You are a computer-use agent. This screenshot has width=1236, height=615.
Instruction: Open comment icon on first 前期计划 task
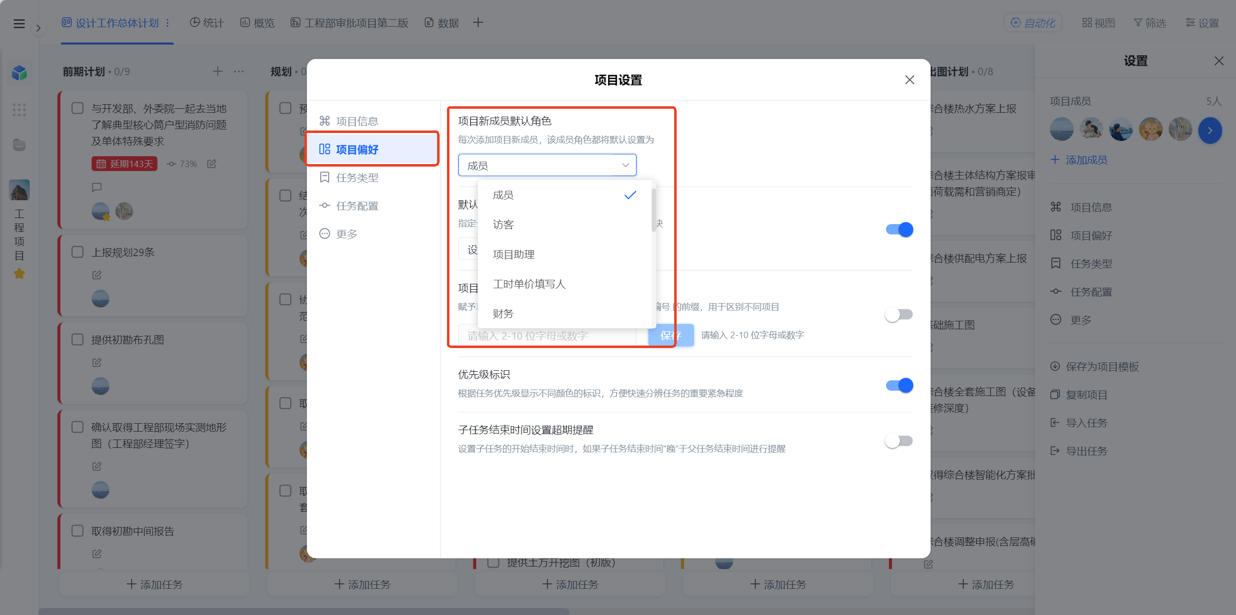click(x=97, y=187)
